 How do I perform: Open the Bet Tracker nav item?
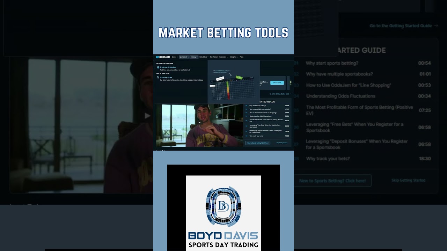click(x=214, y=57)
